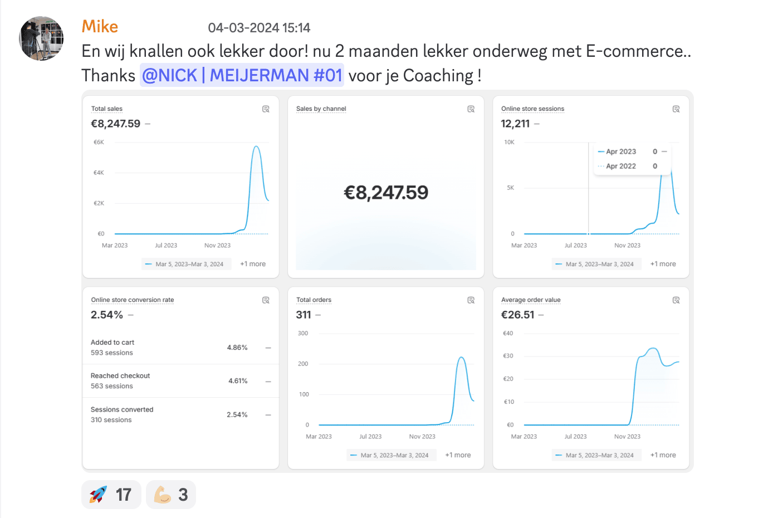Viewport: 773px width, 518px height.
Task: Open report icon on Online store sessions card
Action: (x=676, y=109)
